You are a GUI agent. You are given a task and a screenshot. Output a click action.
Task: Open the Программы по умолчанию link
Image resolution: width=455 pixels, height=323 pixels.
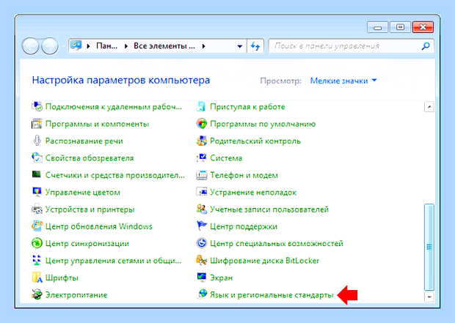coord(263,124)
